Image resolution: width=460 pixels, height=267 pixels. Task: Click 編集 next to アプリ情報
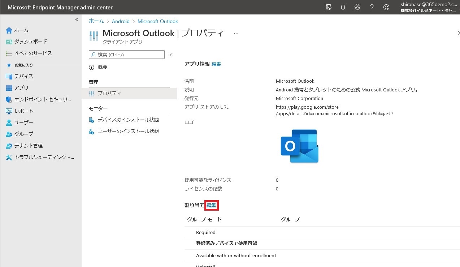coord(216,64)
